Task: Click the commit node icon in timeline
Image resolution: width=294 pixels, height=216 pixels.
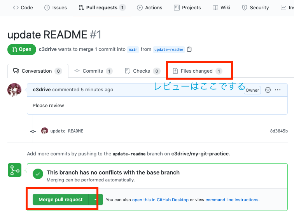Action: tap(33, 131)
